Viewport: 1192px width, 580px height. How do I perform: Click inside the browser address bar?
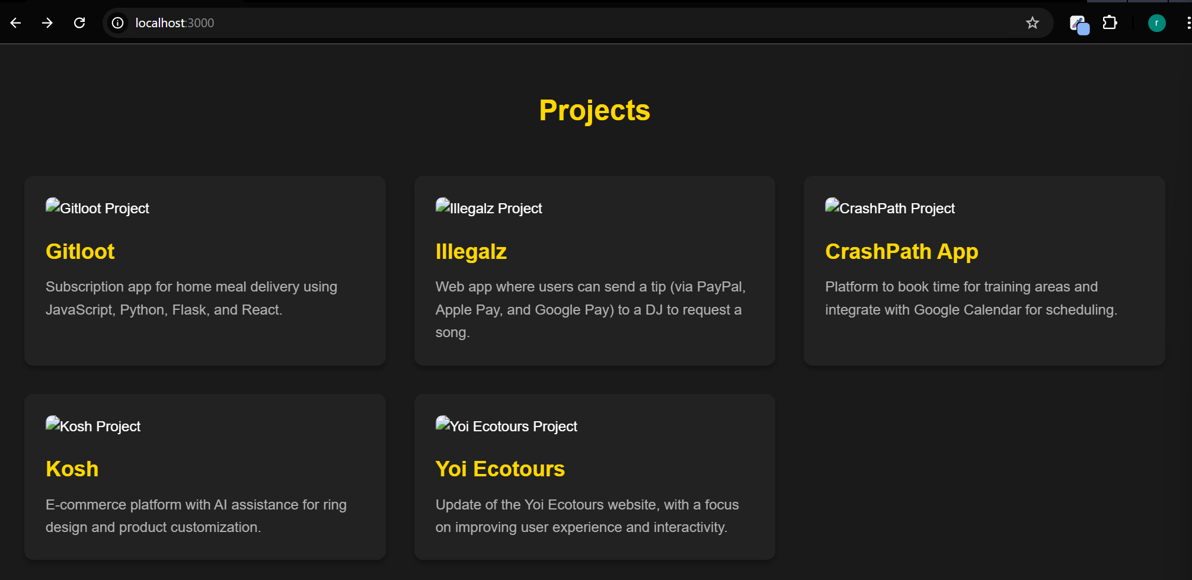(x=415, y=23)
